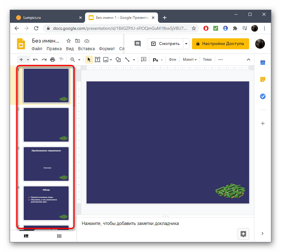281x252 pixels.
Task: Open more toolbar options ellipsis
Action: coord(221,60)
